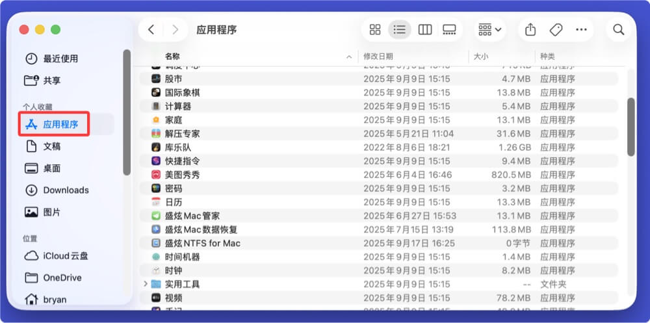Screen dimensions: 650x323
Task: Sort by the 名称 column header
Action: [x=172, y=57]
